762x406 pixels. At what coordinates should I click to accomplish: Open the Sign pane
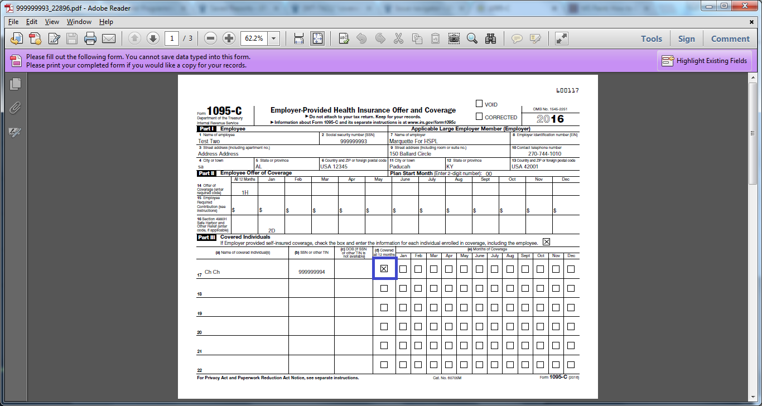[x=687, y=38]
